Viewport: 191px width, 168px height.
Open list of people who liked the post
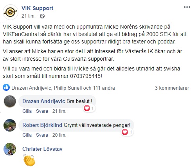pos(63,88)
